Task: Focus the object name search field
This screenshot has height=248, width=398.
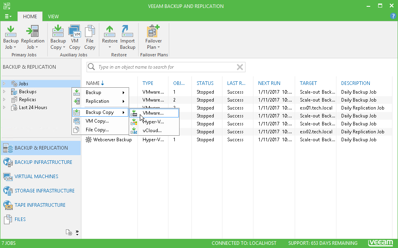Action: pyautogui.click(x=166, y=67)
